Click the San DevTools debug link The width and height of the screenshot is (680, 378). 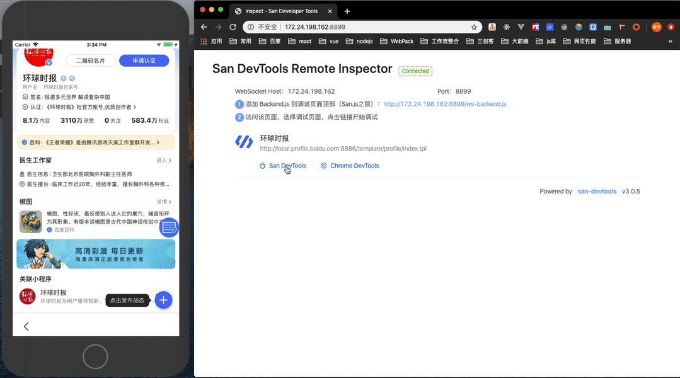coord(283,166)
